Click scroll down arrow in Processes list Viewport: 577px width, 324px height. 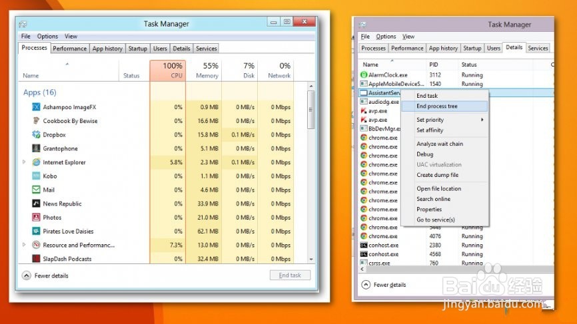coord(311,259)
